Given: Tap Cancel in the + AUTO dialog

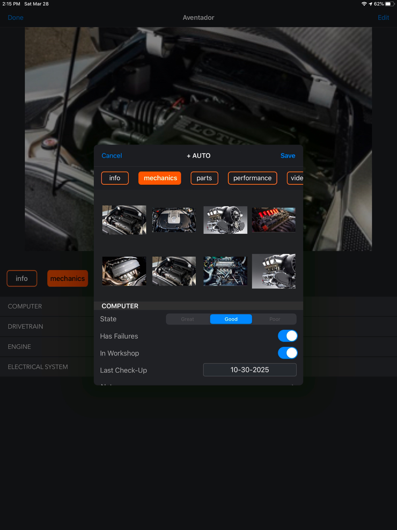Looking at the screenshot, I should [x=112, y=156].
